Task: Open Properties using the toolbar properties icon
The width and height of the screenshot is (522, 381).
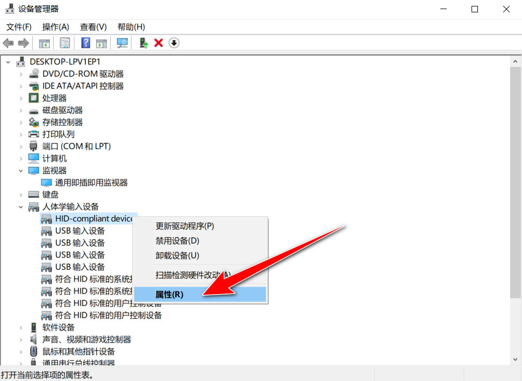Action: click(x=64, y=42)
